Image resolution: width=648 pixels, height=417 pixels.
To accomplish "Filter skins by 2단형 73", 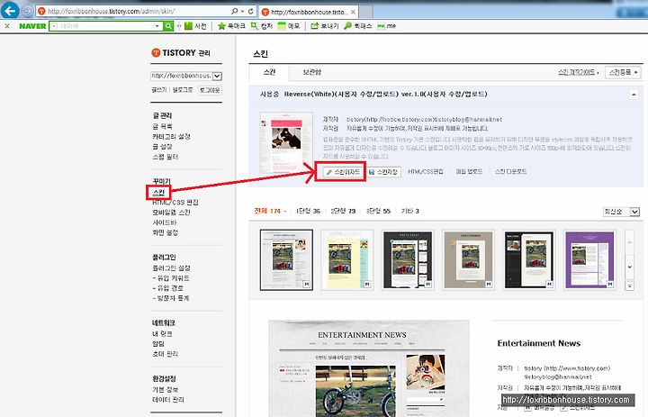I will (x=343, y=211).
